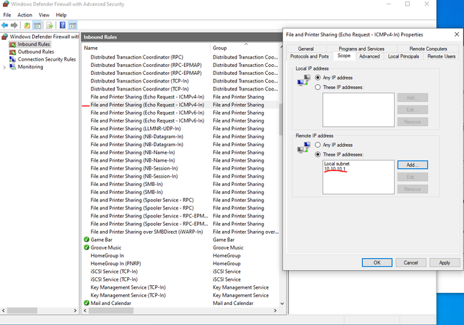The image size is (464, 325).
Task: Switch to the General tab
Action: click(306, 48)
